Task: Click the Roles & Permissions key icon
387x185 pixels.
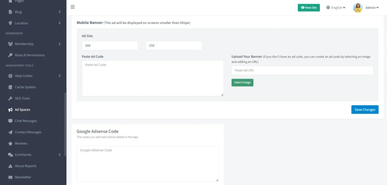Action: (x=11, y=55)
